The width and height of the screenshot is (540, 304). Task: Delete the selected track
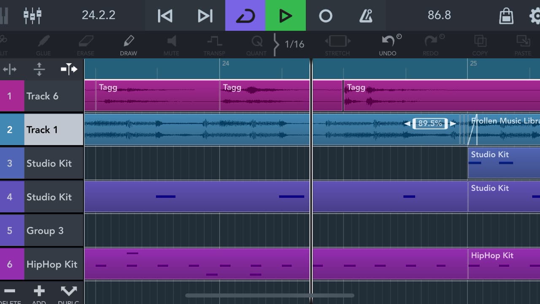[x=9, y=294]
